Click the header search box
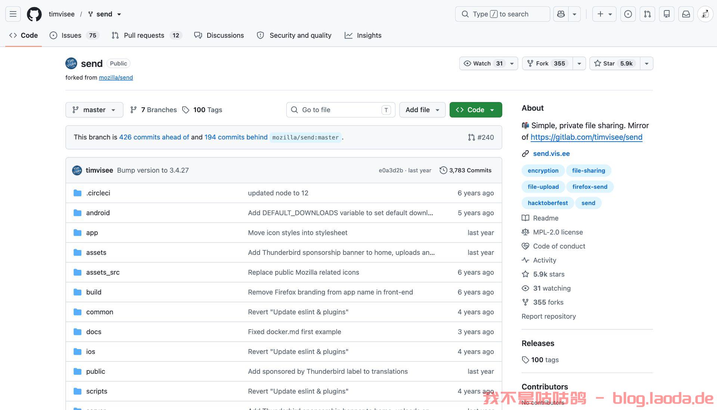The width and height of the screenshot is (717, 410). [x=503, y=14]
